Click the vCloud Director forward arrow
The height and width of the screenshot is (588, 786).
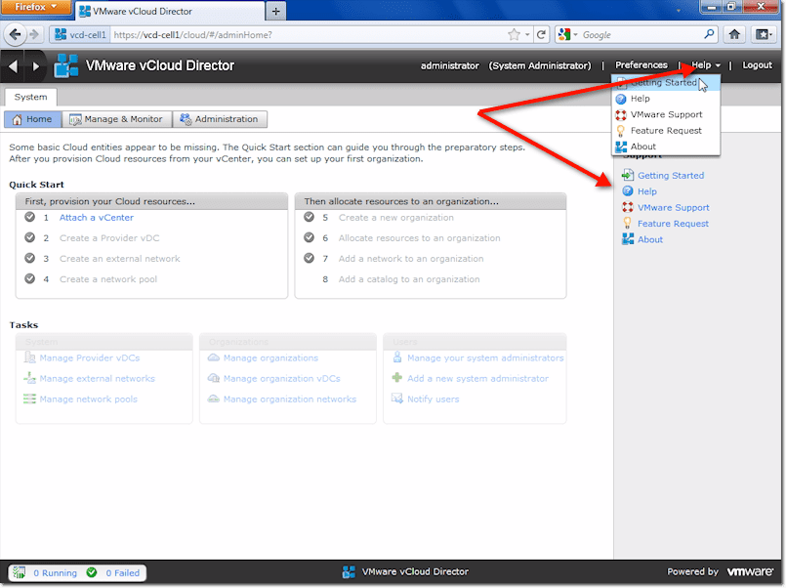coord(35,66)
